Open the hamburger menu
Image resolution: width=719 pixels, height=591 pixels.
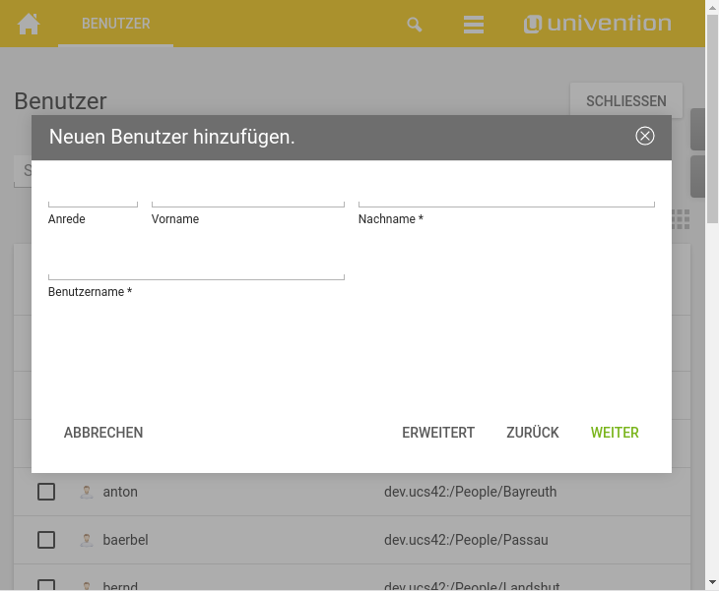click(x=474, y=25)
